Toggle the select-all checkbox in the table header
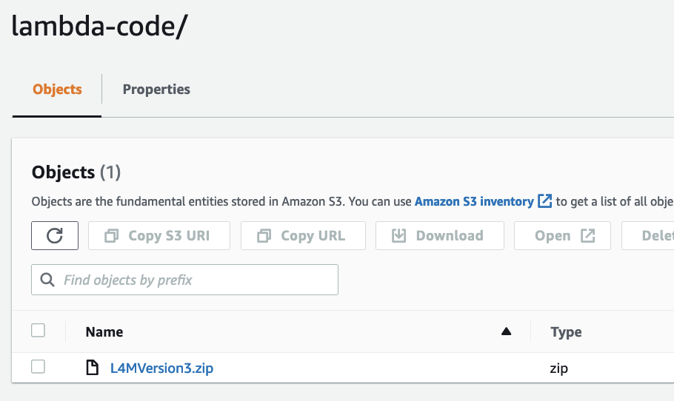The image size is (674, 401). [x=39, y=331]
